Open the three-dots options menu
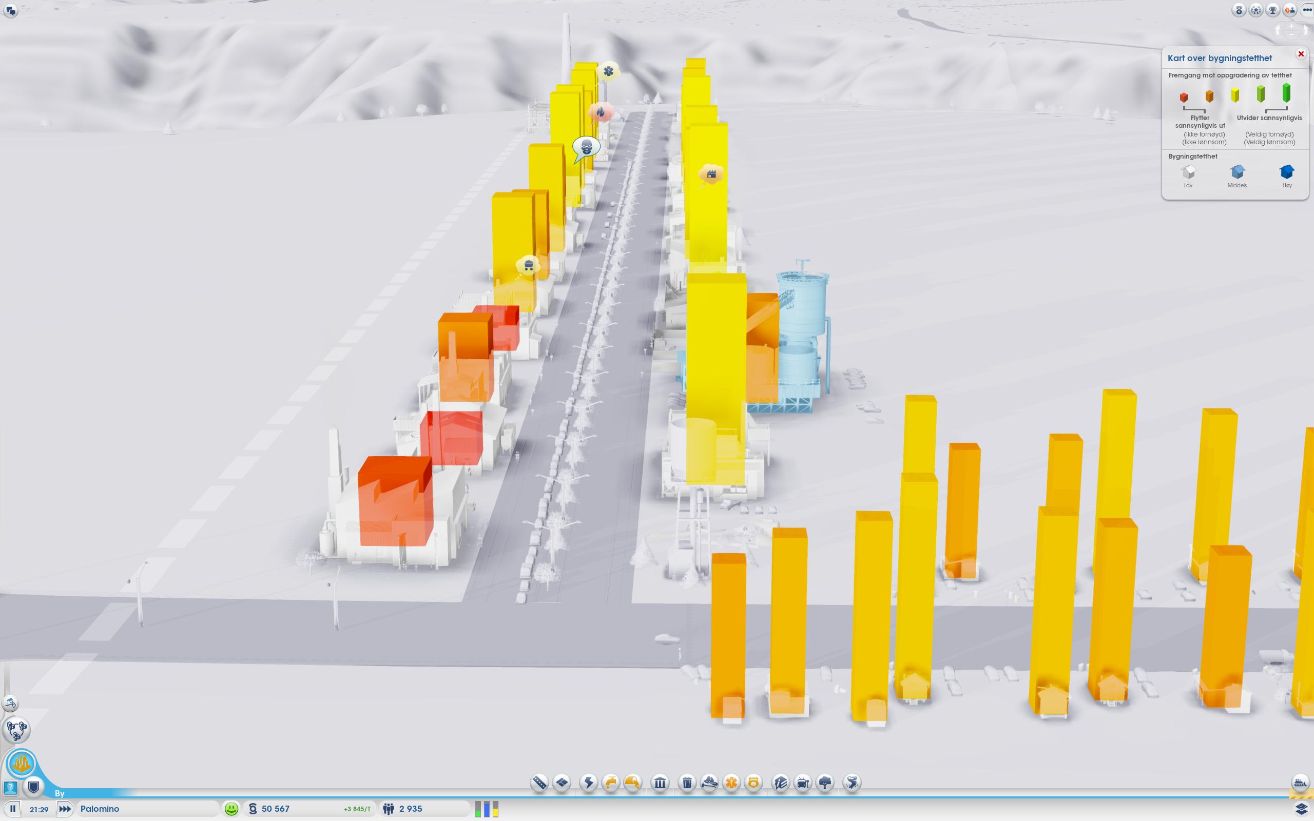Image resolution: width=1314 pixels, height=821 pixels. (1307, 10)
